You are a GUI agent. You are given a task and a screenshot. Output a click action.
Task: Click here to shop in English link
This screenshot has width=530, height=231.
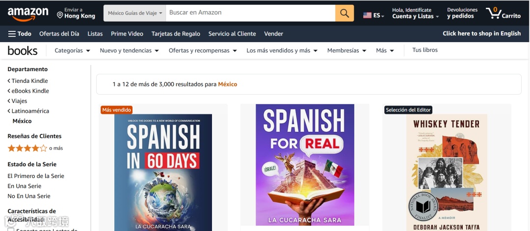pyautogui.click(x=482, y=33)
